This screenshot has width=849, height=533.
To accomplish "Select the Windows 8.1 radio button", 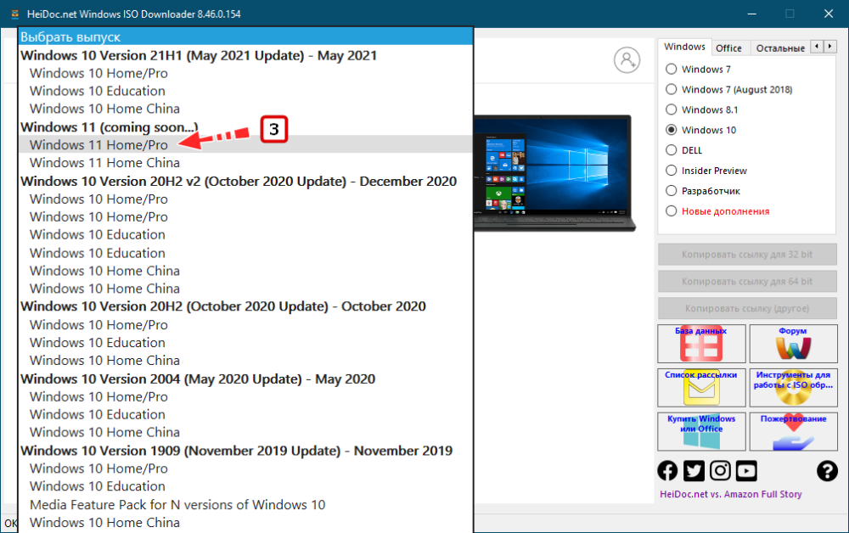I will [672, 109].
